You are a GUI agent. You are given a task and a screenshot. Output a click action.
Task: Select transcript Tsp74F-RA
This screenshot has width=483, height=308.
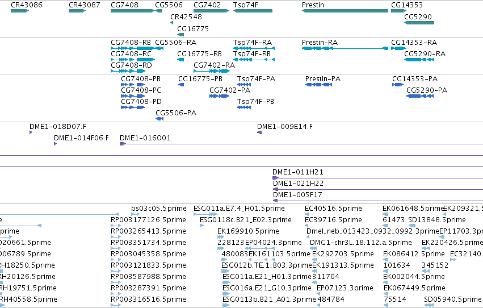pos(254,48)
